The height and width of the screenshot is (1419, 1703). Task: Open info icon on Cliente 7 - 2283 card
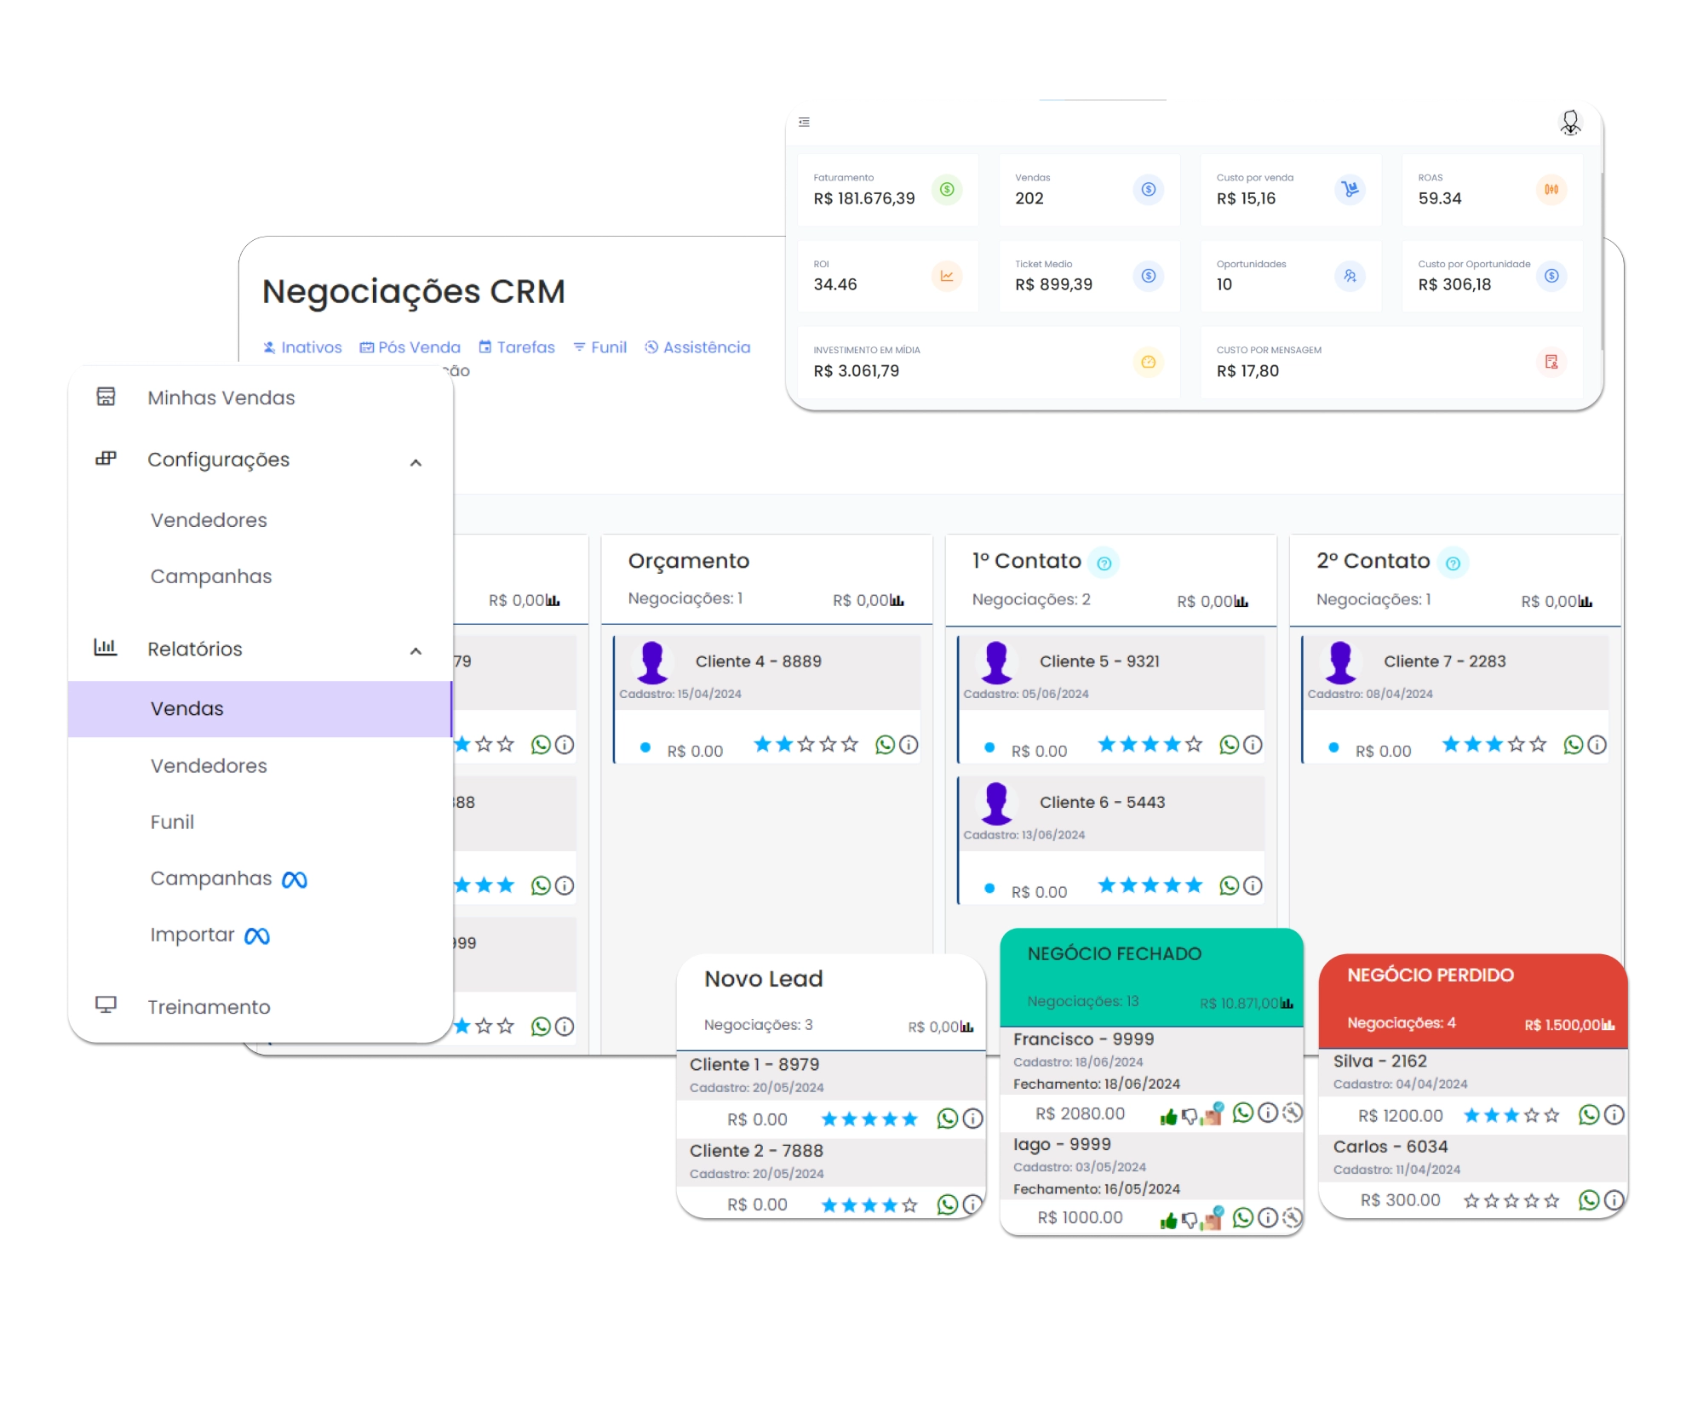click(1597, 745)
